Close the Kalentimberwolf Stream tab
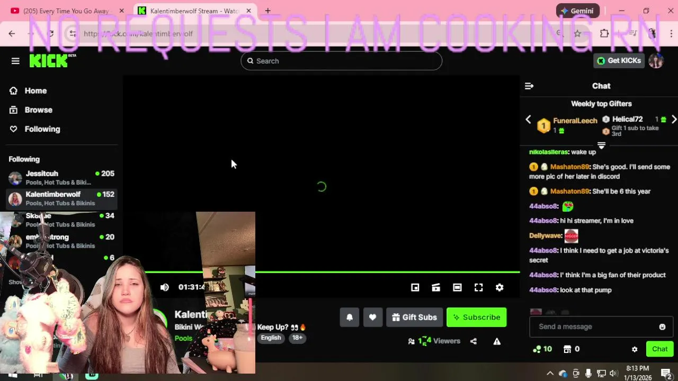 248,11
